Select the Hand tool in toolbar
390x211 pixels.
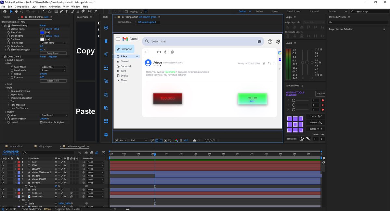point(17,11)
